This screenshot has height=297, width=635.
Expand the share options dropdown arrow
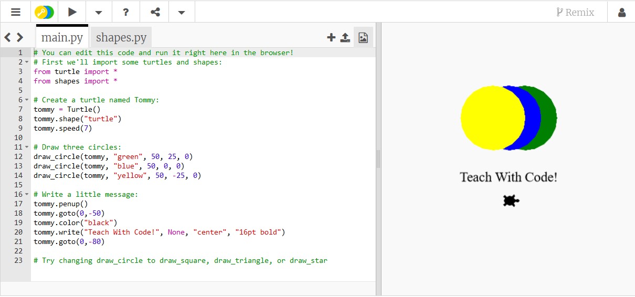click(182, 12)
